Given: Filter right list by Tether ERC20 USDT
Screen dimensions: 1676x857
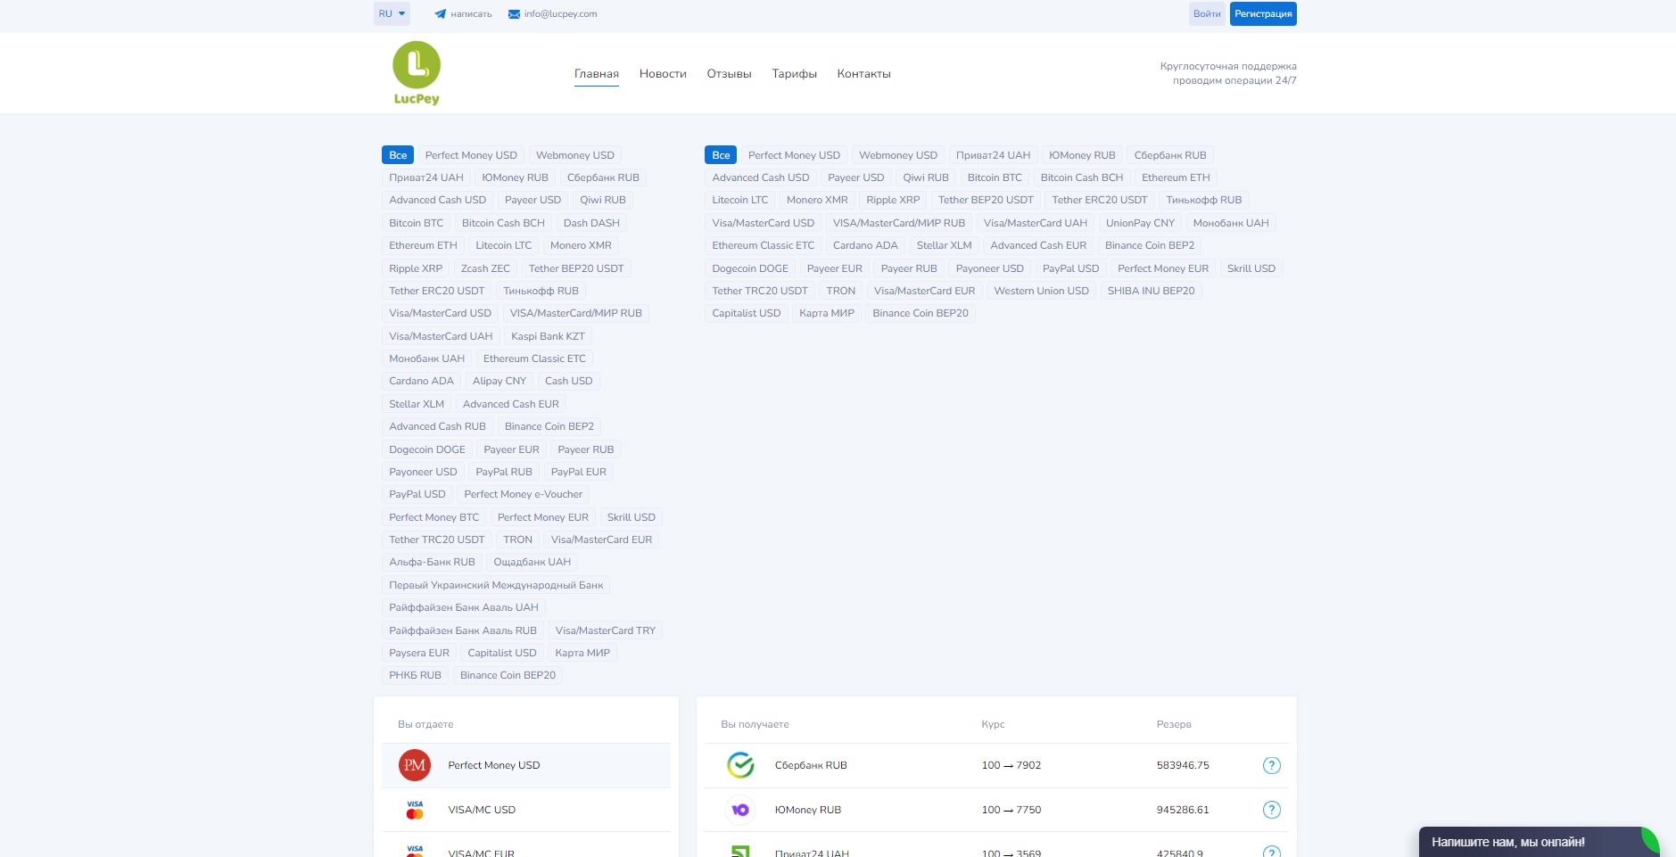Looking at the screenshot, I should pos(1099,200).
